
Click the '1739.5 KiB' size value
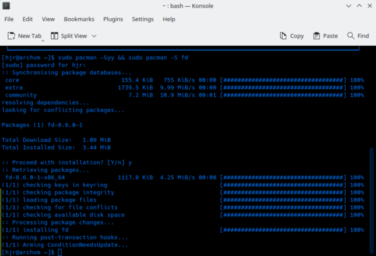click(135, 88)
